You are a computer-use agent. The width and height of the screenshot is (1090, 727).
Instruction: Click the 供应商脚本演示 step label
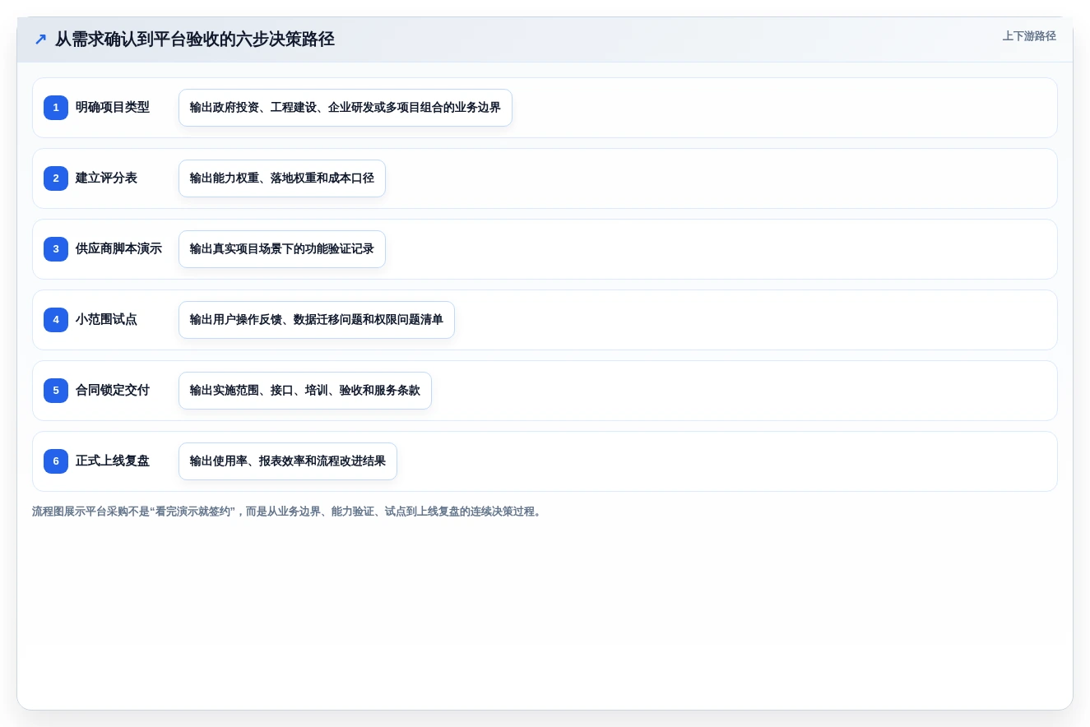pyautogui.click(x=118, y=249)
